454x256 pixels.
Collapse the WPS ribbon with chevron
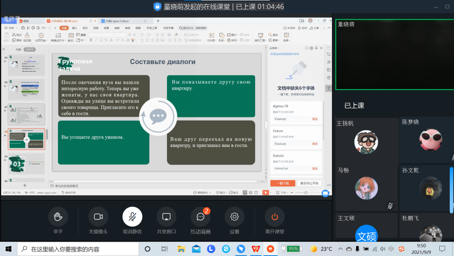click(x=329, y=28)
